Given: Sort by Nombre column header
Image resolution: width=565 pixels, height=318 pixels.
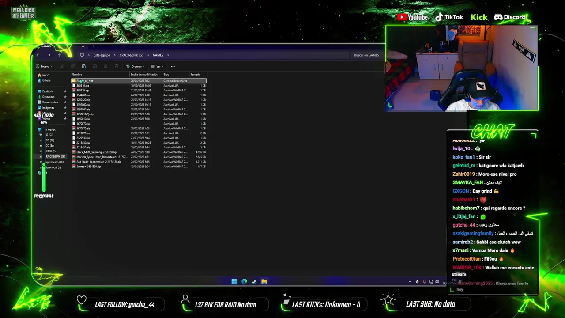Looking at the screenshot, I should (100, 74).
